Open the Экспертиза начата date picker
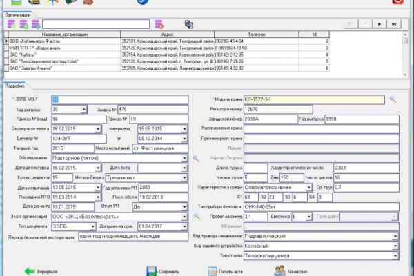This screenshot has height=276, width=414. (x=98, y=129)
